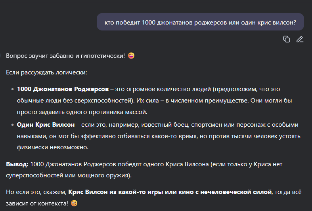Click the grinning emoji after "гипотетически!"

pos(131,56)
